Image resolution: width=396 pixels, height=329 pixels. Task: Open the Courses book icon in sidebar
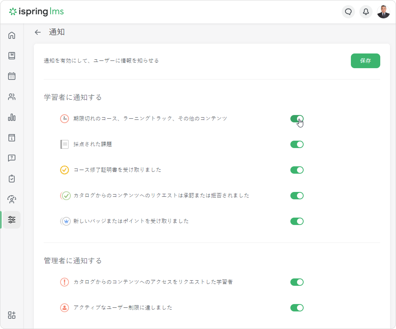pos(12,56)
